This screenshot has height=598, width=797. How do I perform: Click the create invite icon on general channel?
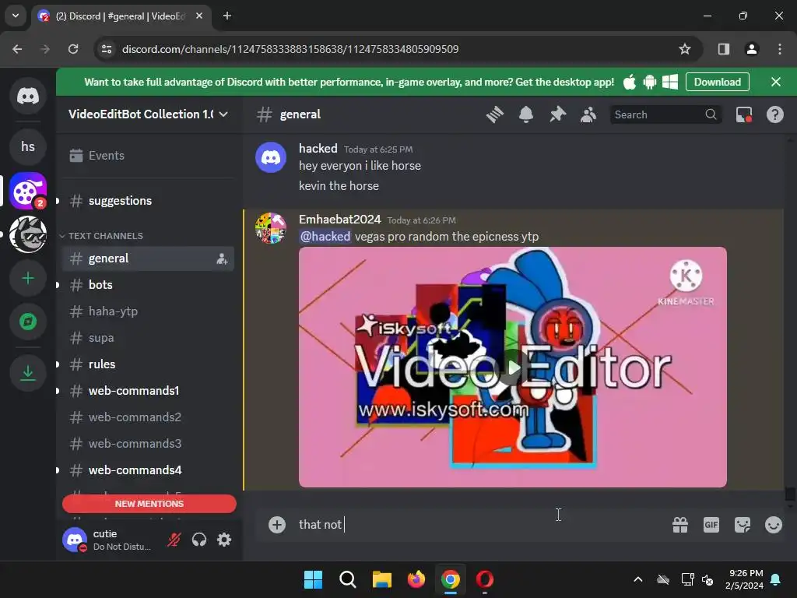[x=222, y=259]
